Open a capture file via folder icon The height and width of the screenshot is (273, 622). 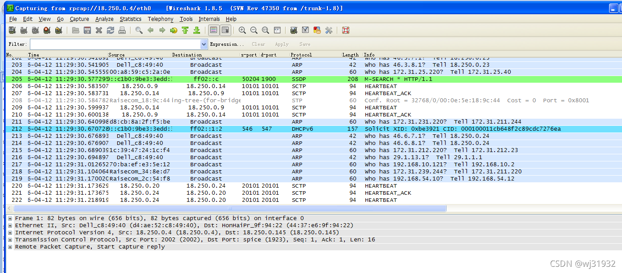(x=76, y=30)
